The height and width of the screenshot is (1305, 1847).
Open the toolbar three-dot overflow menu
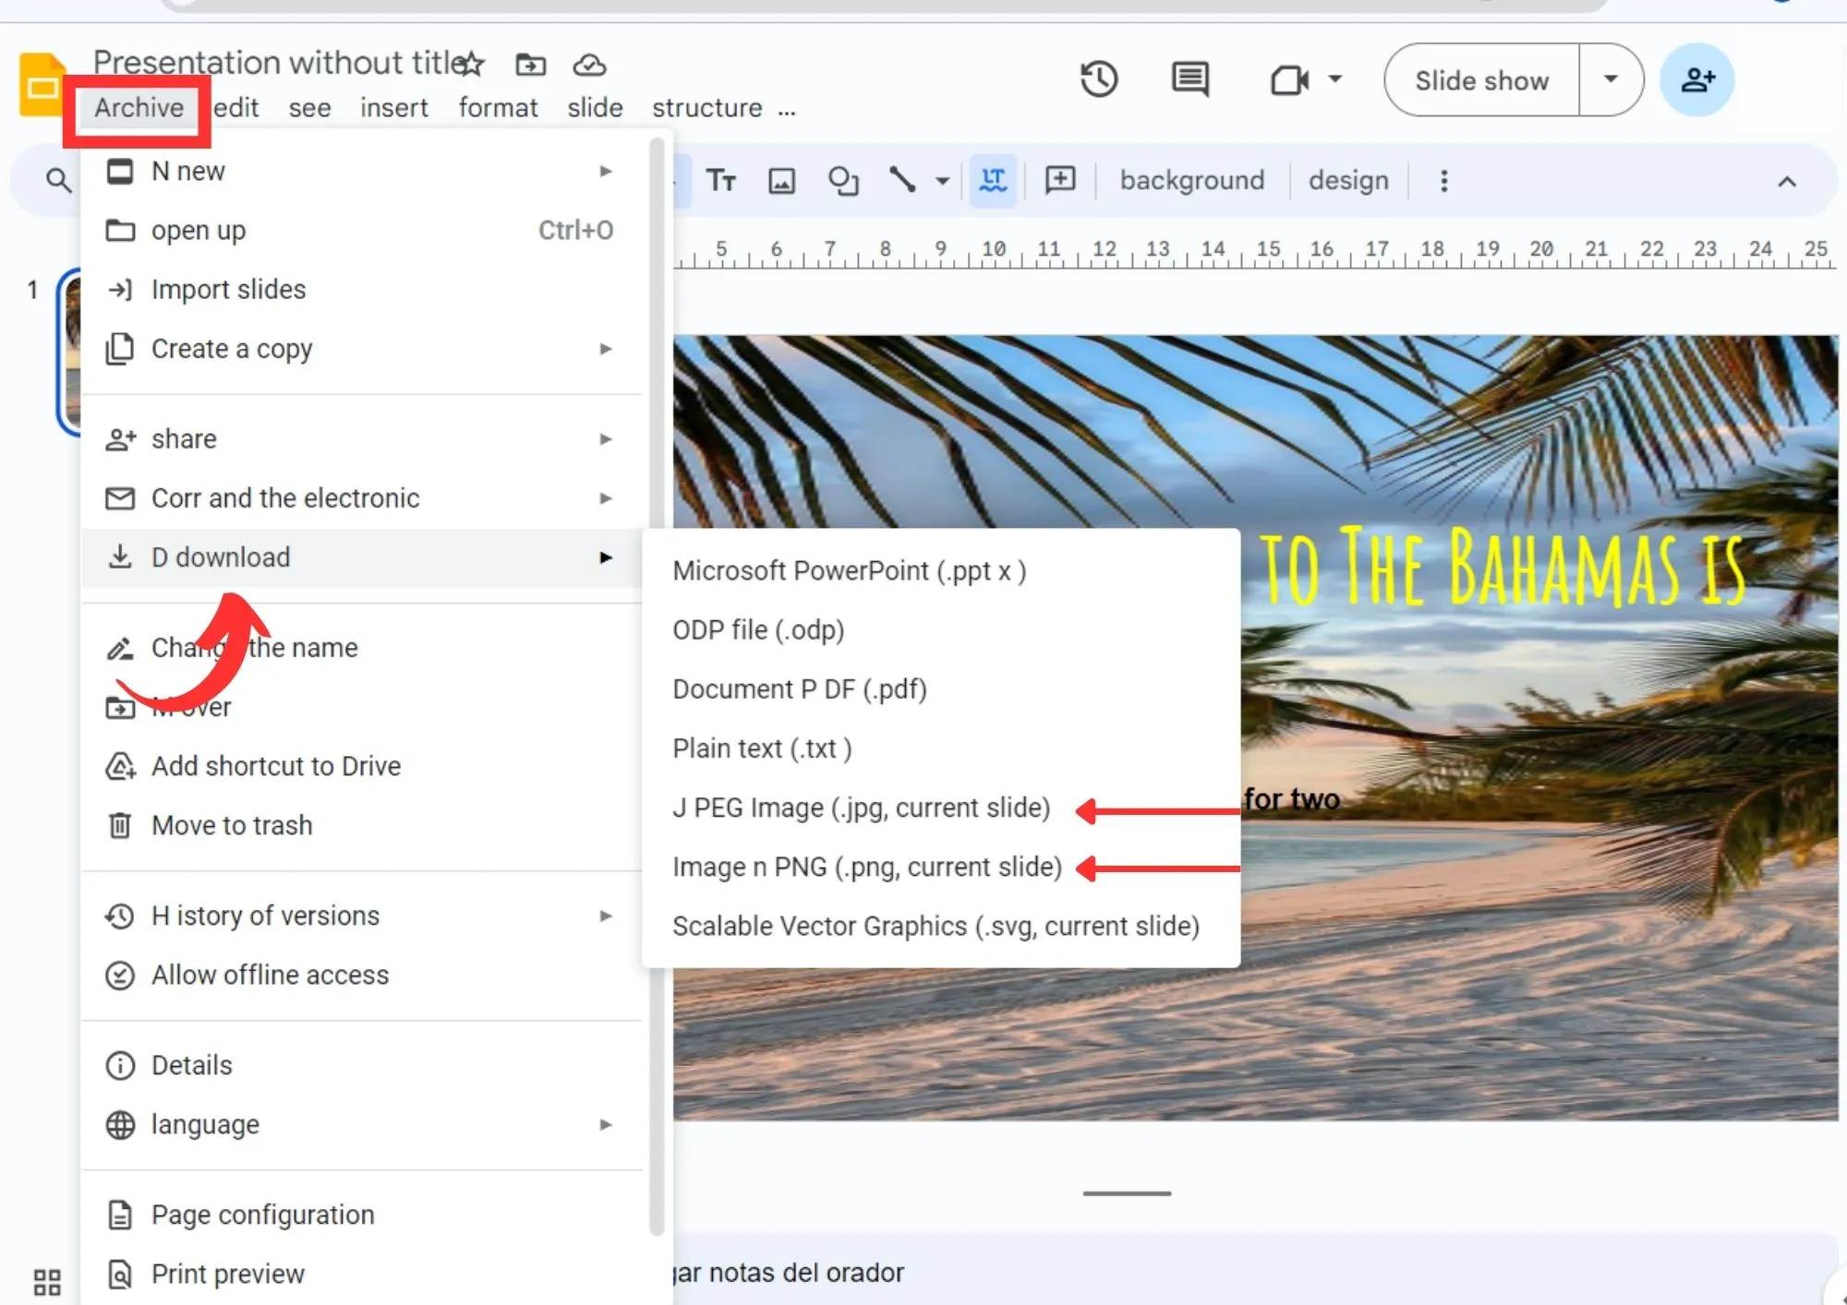point(1443,181)
